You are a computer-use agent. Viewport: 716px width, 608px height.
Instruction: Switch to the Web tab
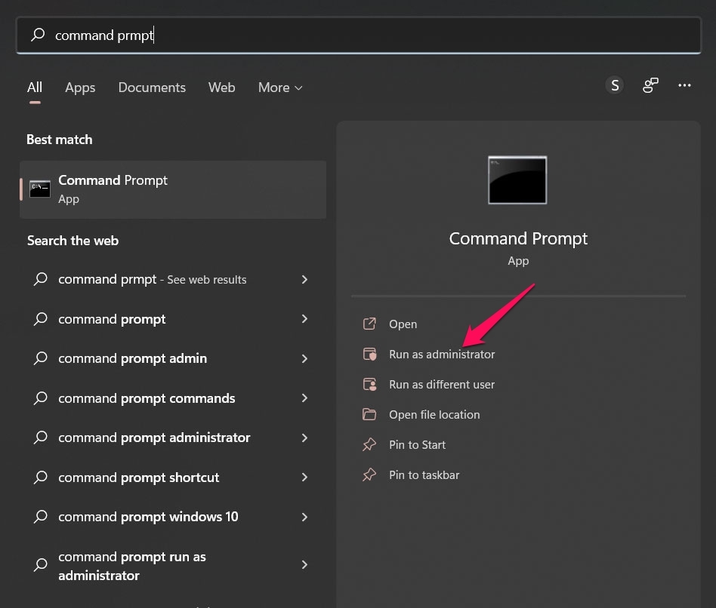click(x=221, y=87)
